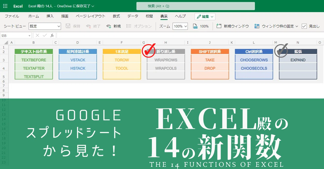324x169 pixels.
Task: Open the app launcher waffle icon
Action: (5, 6)
